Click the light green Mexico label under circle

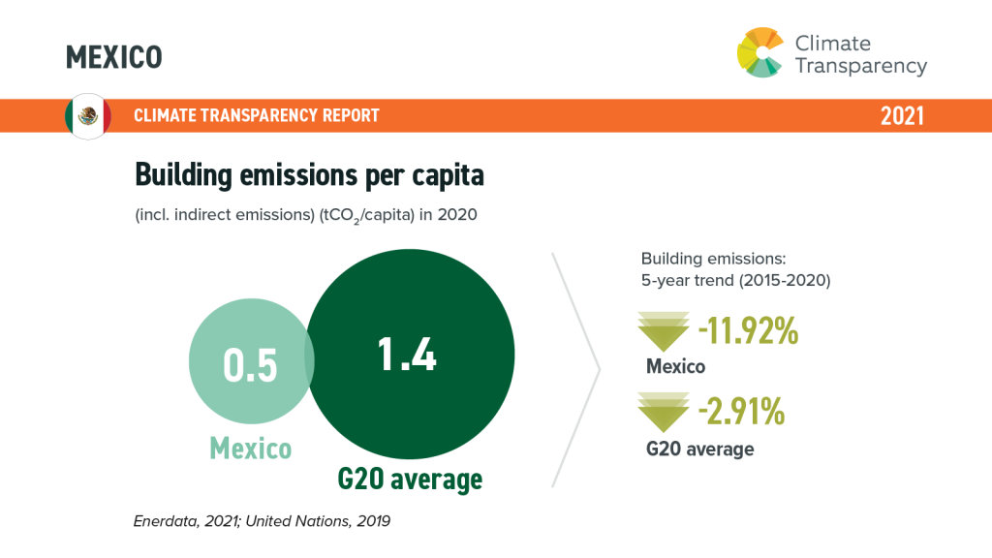click(x=250, y=449)
